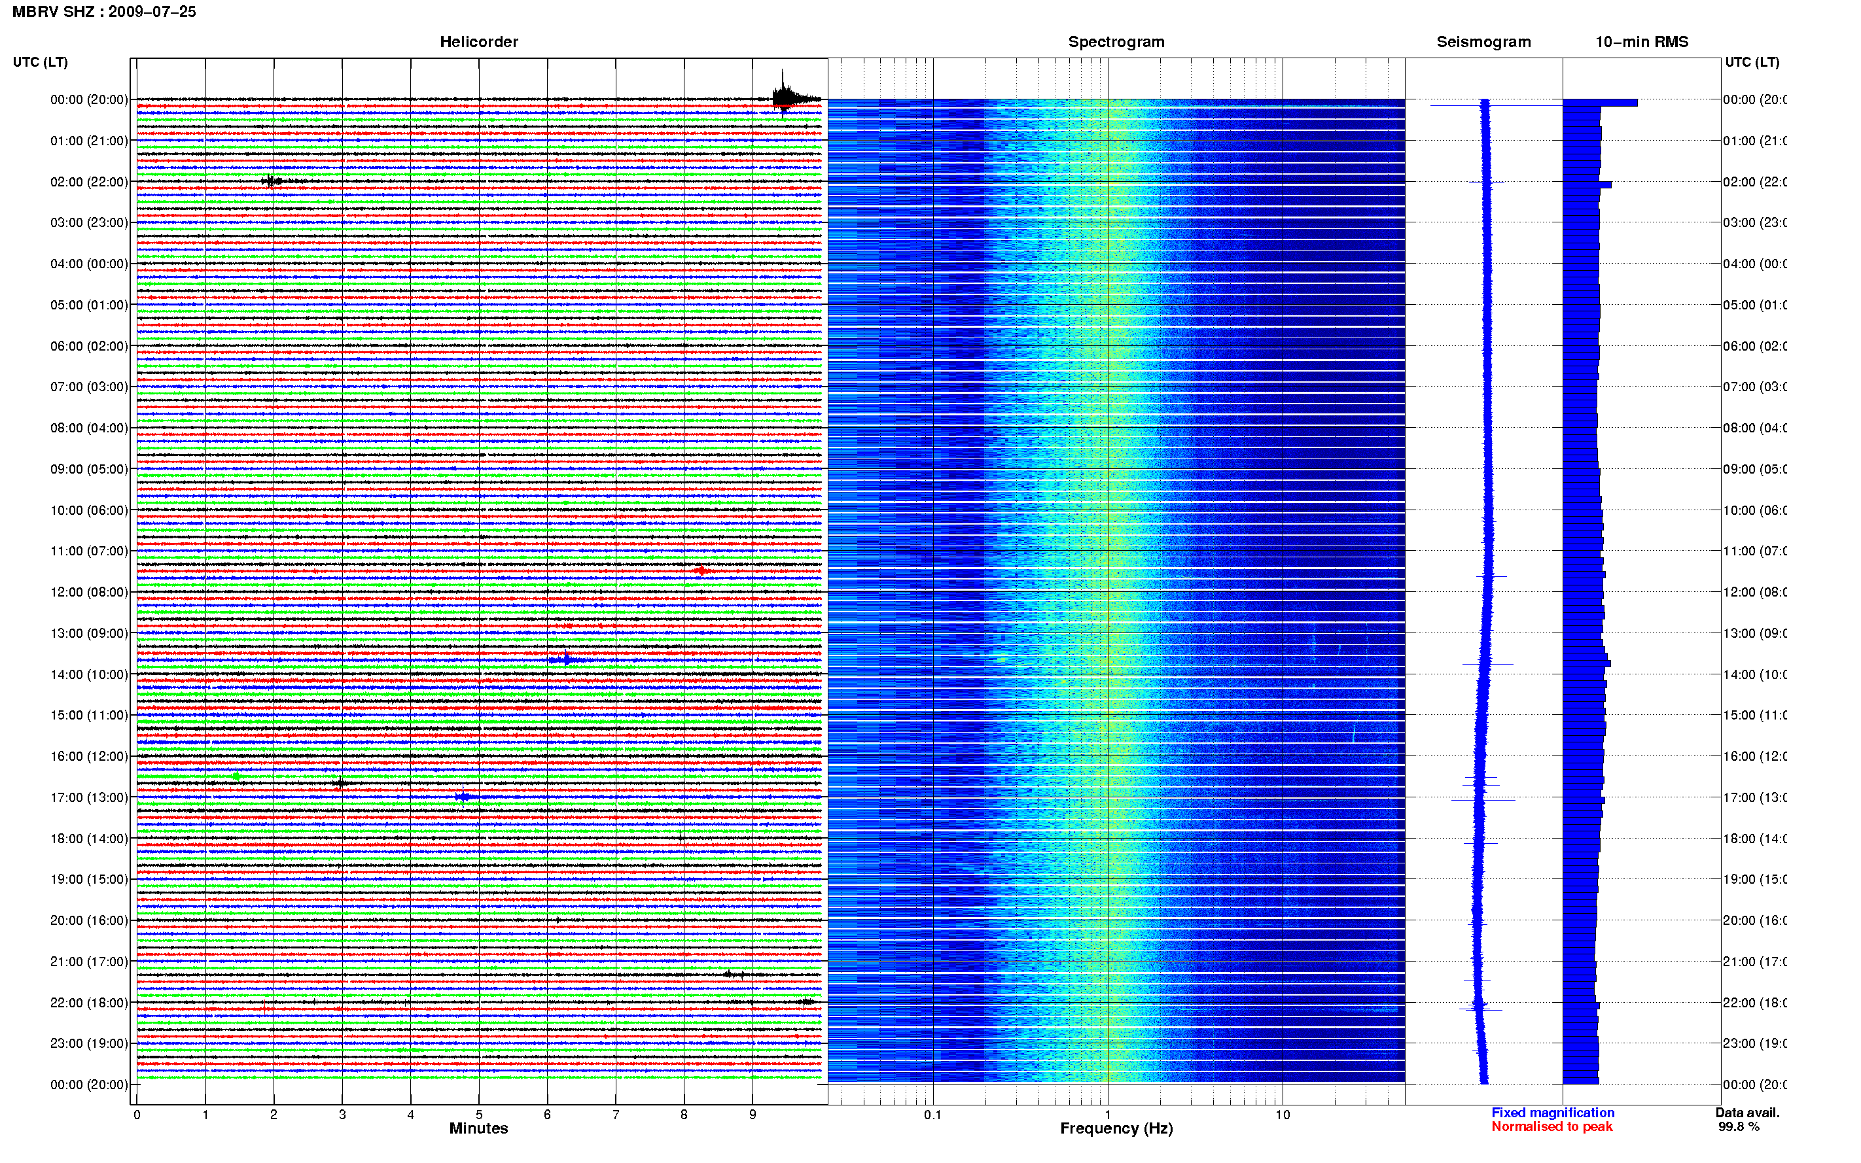Image resolution: width=1861 pixels, height=1163 pixels.
Task: Click the Fixed magnification legend text
Action: (1553, 1112)
